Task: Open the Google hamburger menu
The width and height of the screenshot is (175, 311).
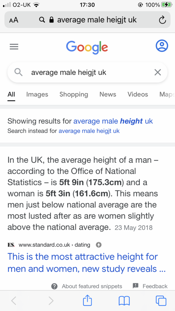Action: click(14, 47)
